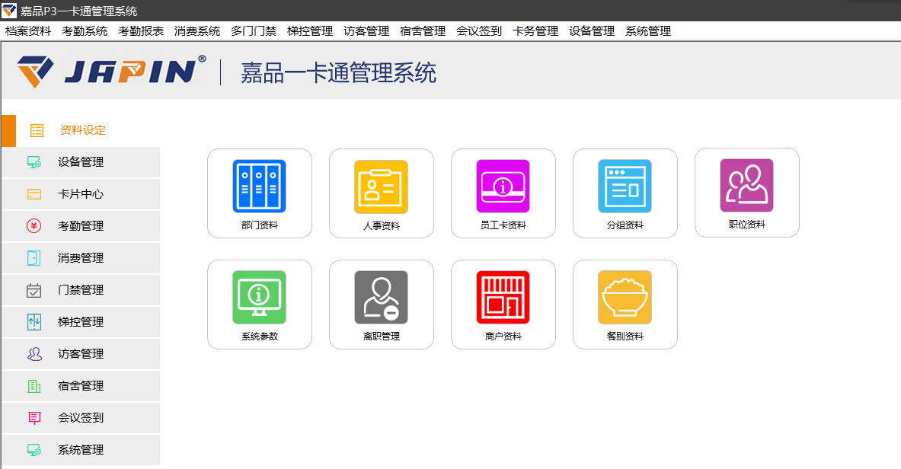
Task: Select 考勤管理 label in sidebar
Action: pos(81,226)
